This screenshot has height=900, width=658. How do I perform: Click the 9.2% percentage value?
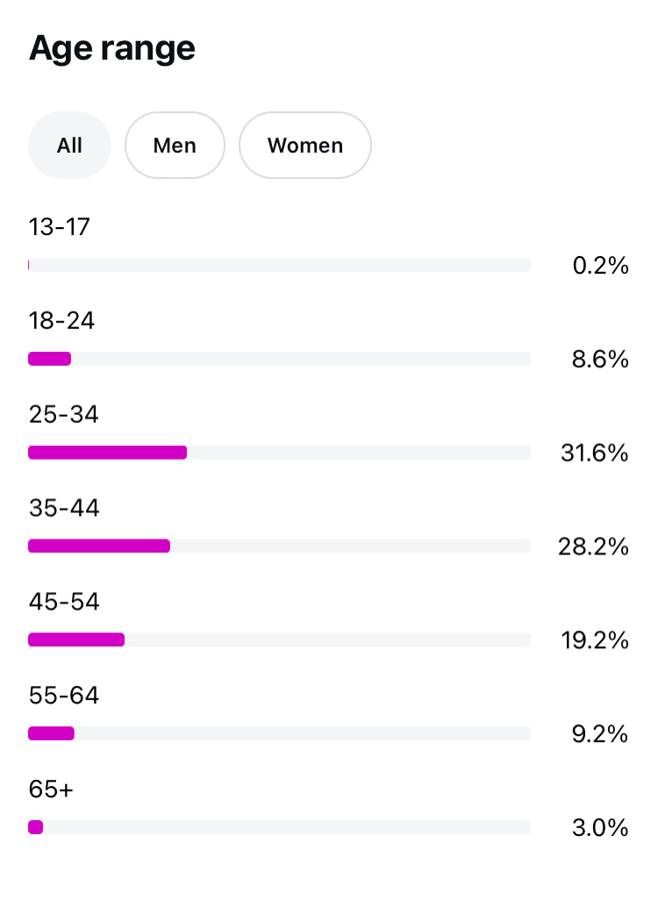click(x=600, y=734)
